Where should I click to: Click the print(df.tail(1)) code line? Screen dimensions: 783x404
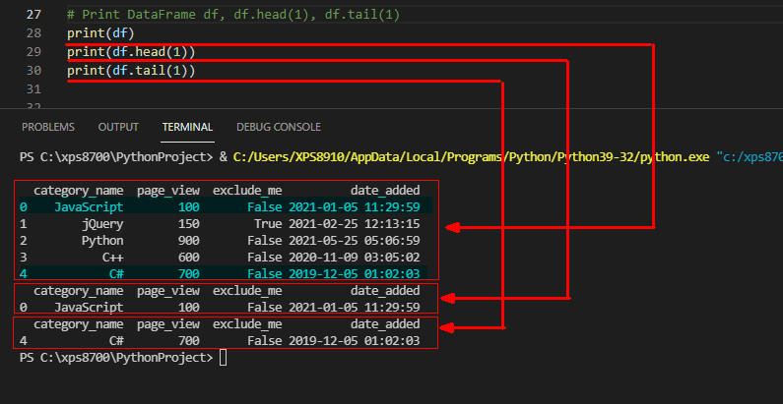coord(131,71)
